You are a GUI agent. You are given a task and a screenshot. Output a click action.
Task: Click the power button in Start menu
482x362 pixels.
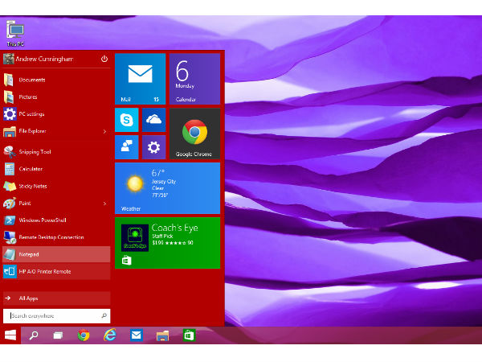pos(104,59)
